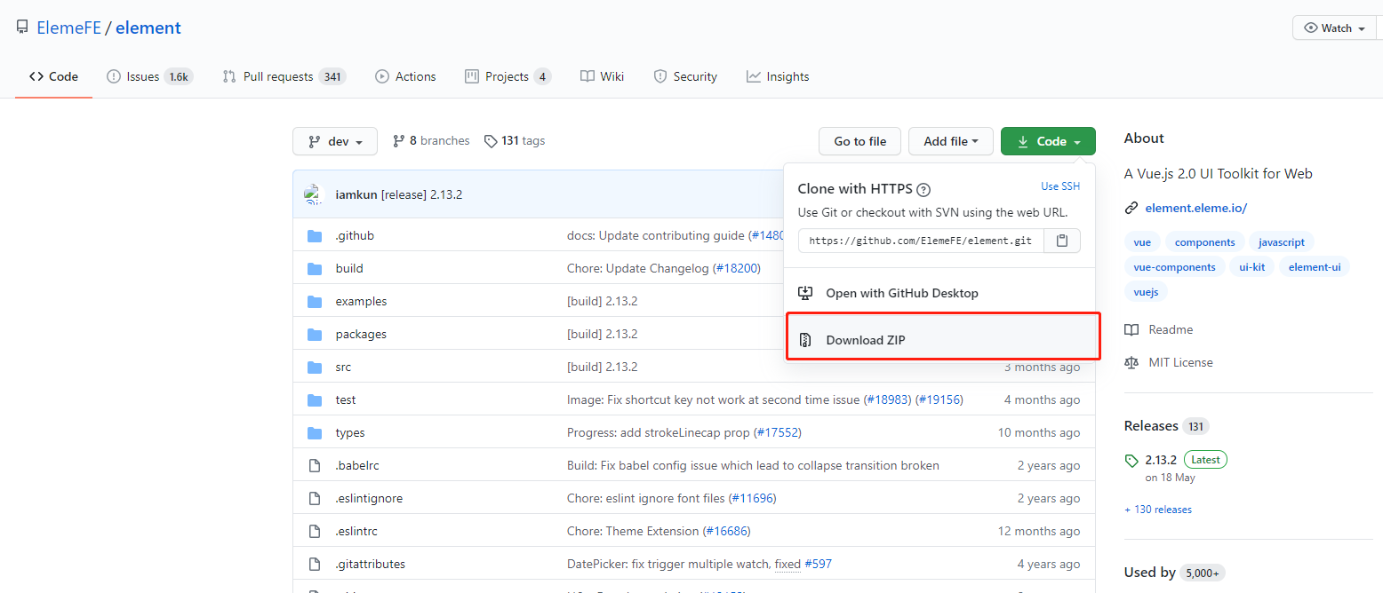Click the desktop icon in Open with GitHub Desktop

(x=805, y=293)
